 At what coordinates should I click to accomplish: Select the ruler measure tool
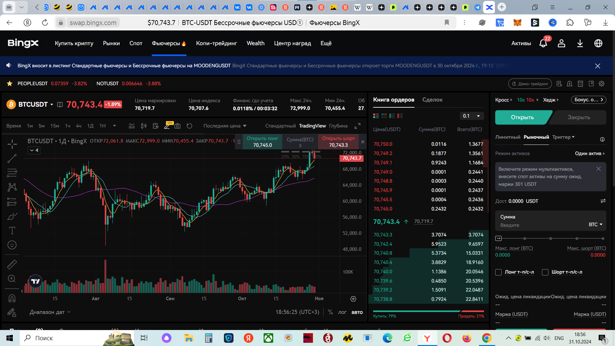[12, 264]
